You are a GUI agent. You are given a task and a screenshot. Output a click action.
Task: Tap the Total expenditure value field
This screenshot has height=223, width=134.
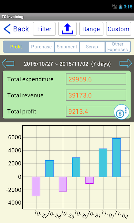point(96,79)
